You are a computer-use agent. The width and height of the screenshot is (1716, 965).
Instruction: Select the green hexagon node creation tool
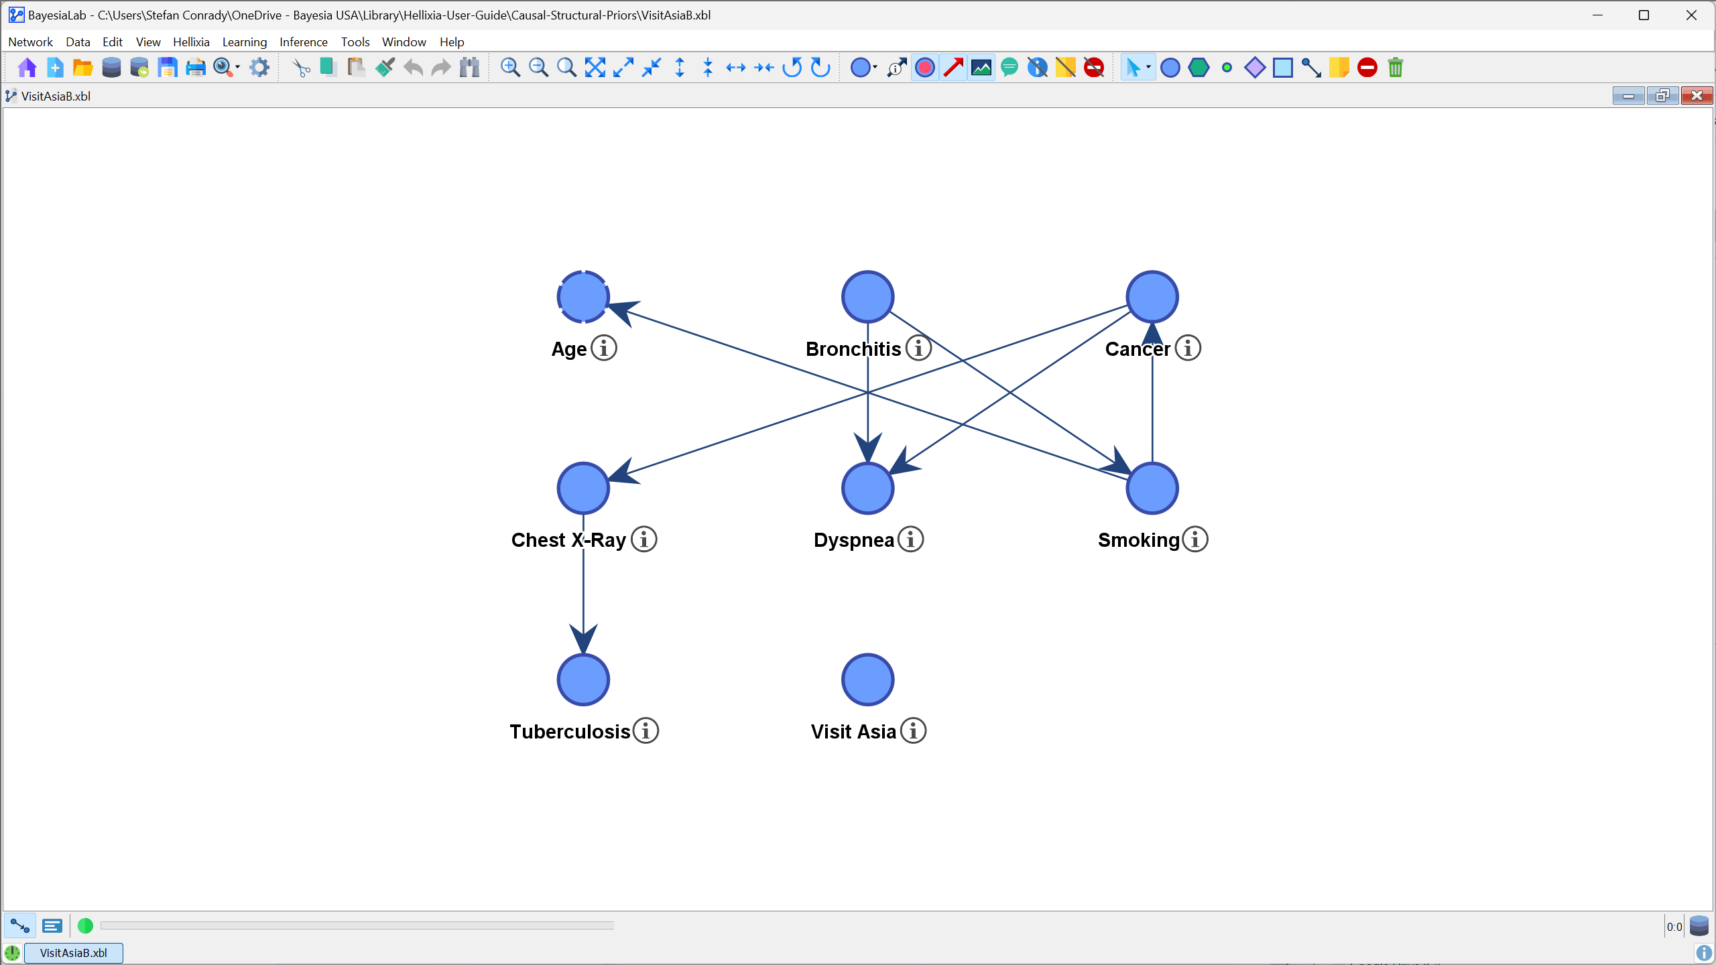click(1199, 68)
